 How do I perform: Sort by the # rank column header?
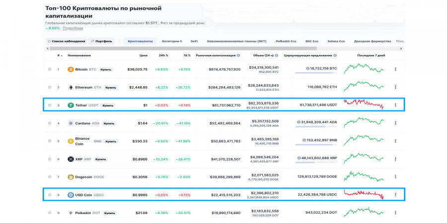60,56
